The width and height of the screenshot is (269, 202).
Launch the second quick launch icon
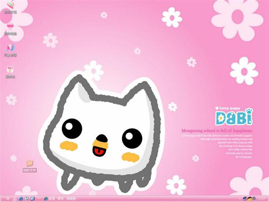[x=27, y=199]
